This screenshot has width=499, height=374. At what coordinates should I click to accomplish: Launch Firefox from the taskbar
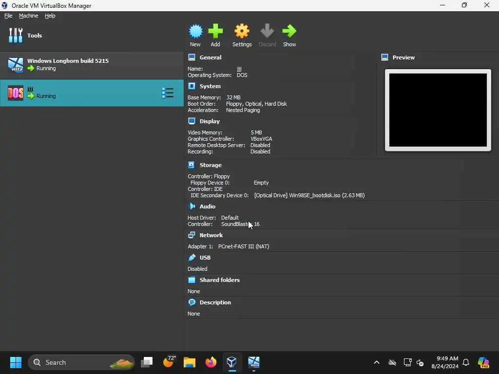(x=211, y=362)
